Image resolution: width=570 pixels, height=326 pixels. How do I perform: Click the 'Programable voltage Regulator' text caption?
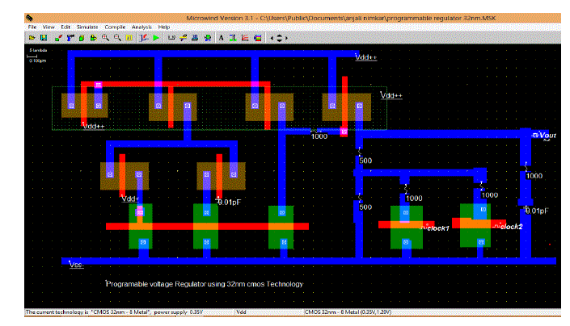click(x=205, y=284)
